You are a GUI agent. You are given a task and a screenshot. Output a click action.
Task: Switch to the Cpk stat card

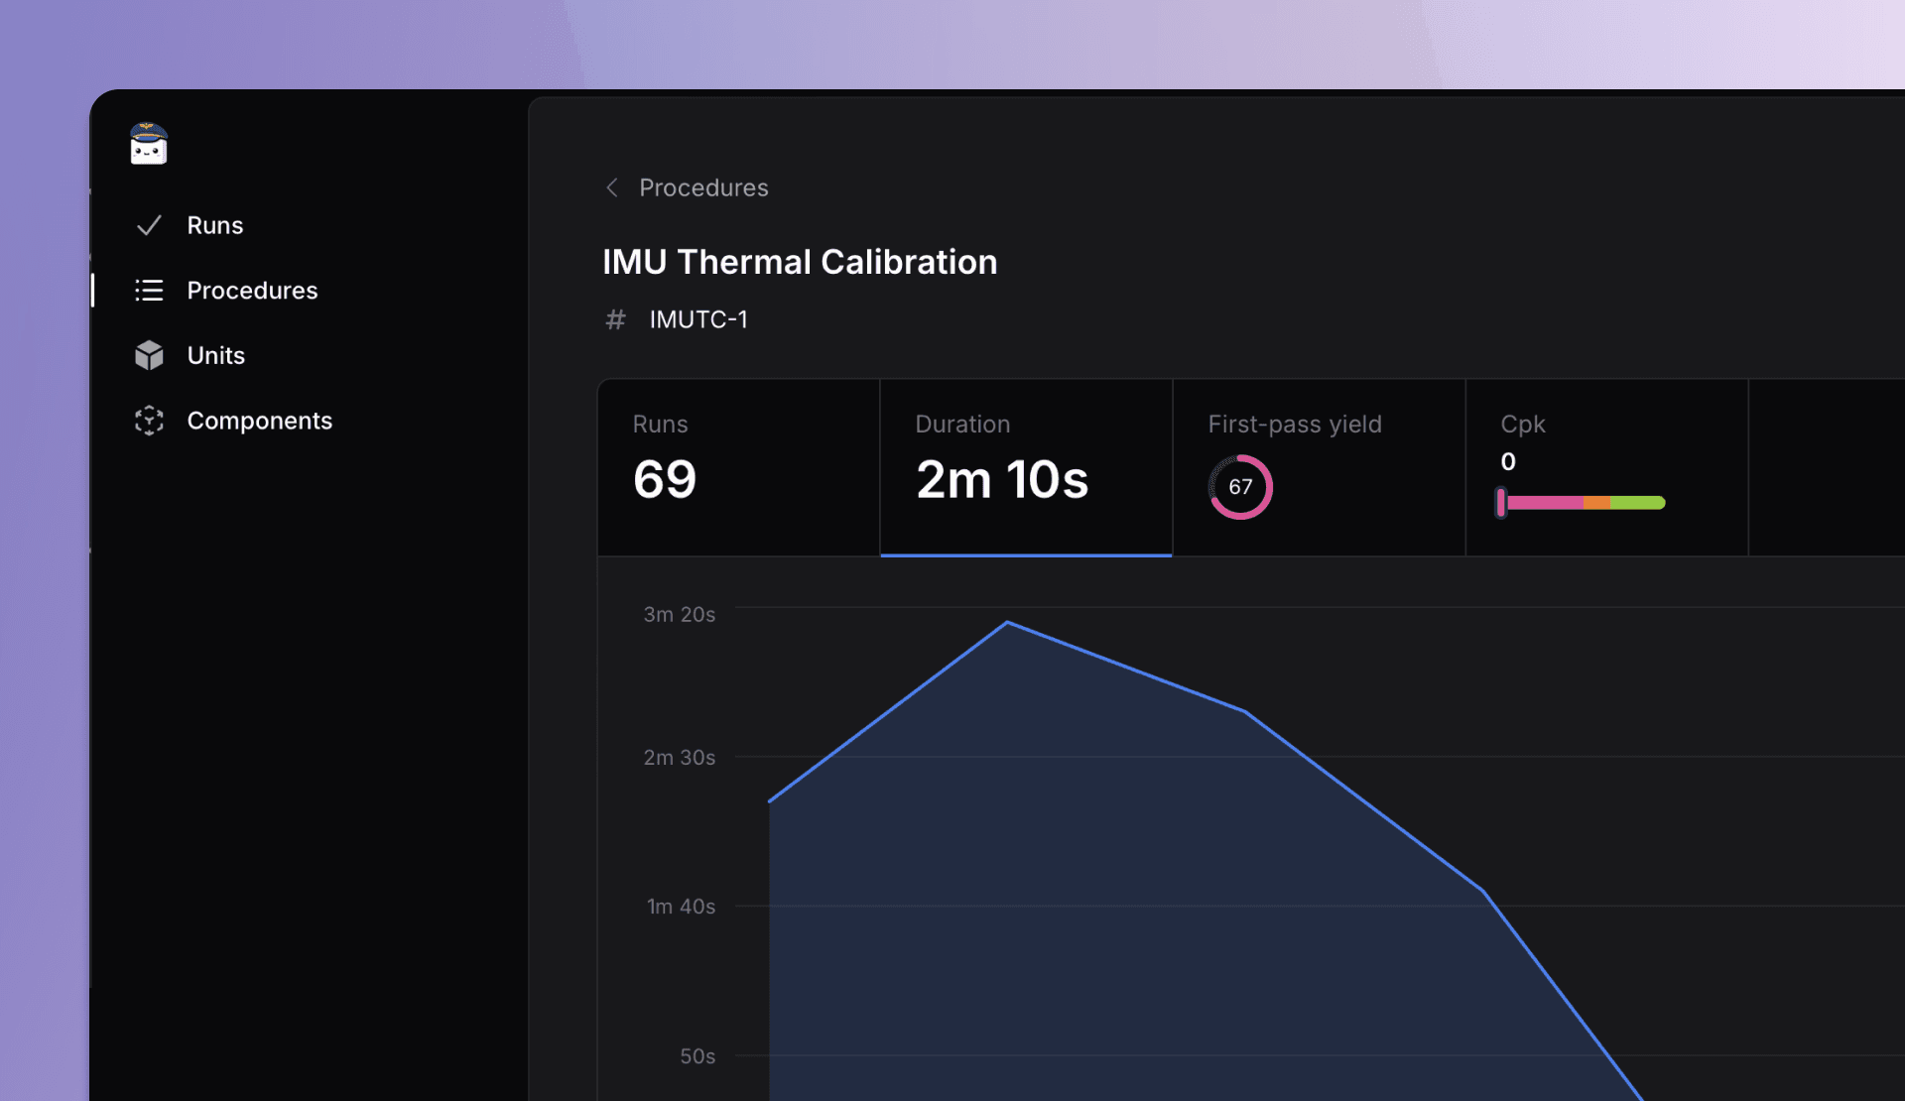1606,467
